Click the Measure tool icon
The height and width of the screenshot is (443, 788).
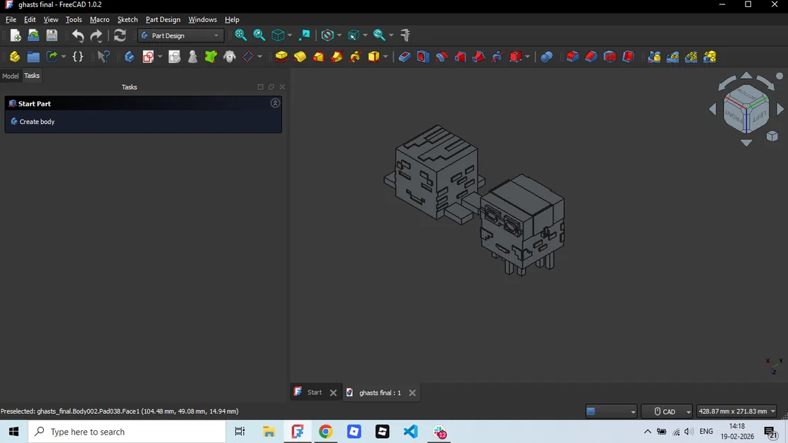[405, 35]
